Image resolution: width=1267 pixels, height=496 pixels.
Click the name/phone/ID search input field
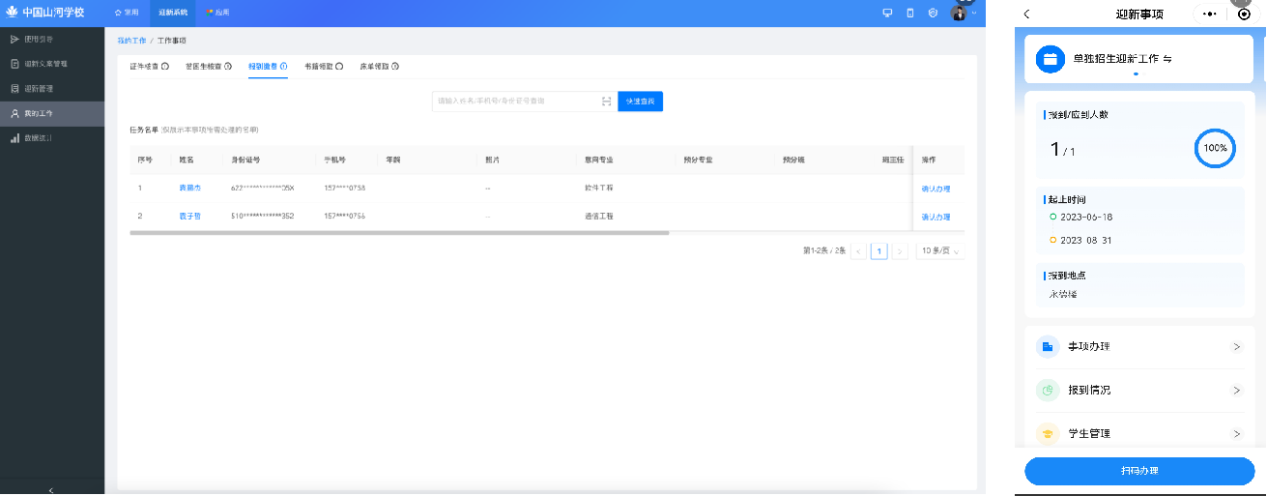[x=515, y=101]
